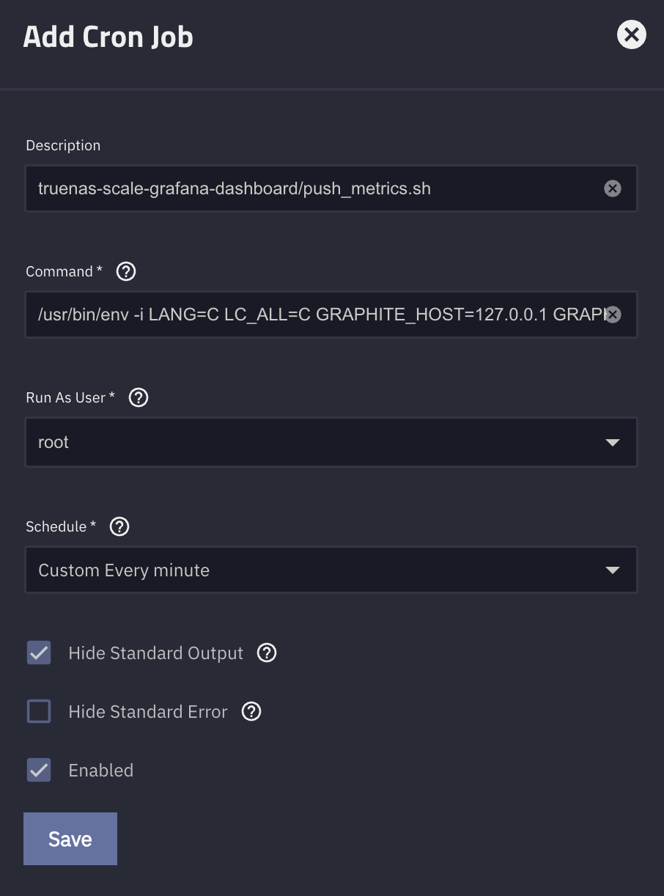Click the Run As User help icon

pyautogui.click(x=138, y=397)
